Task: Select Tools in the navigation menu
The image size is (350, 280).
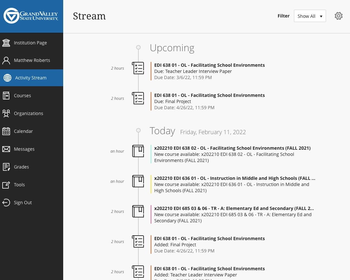Action: click(x=19, y=185)
